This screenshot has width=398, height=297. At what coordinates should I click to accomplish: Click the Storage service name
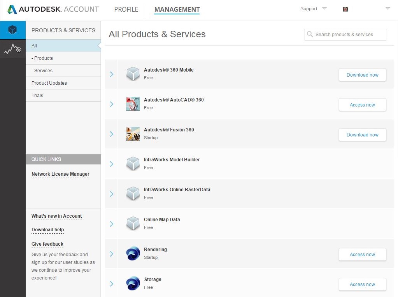pos(153,279)
